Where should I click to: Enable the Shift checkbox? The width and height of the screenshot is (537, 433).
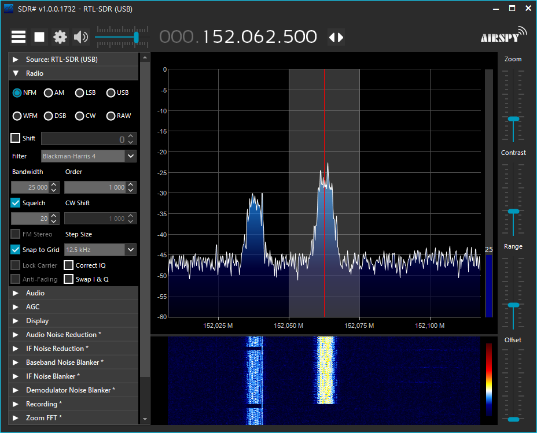16,138
